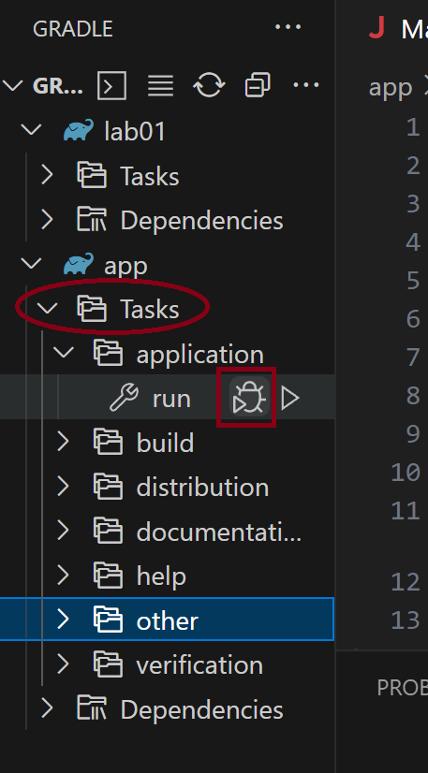Switch to the PROBLEMS panel tab
The width and height of the screenshot is (428, 773).
point(402,687)
